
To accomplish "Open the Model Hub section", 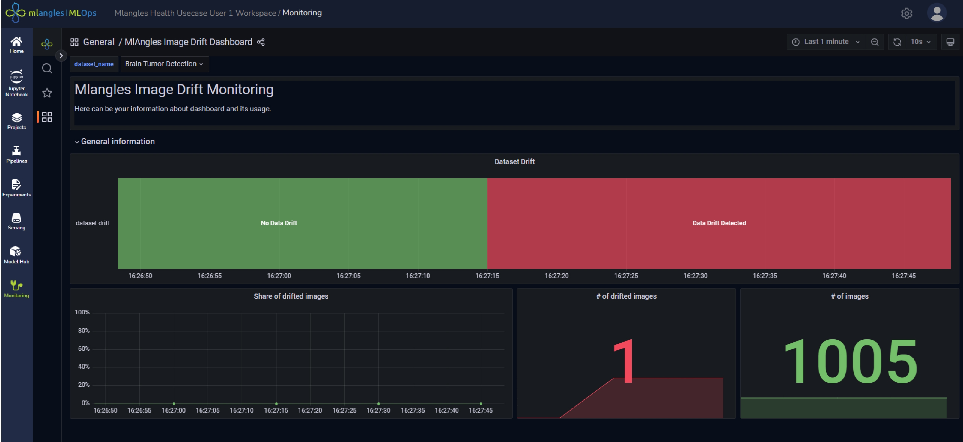I will pos(16,255).
